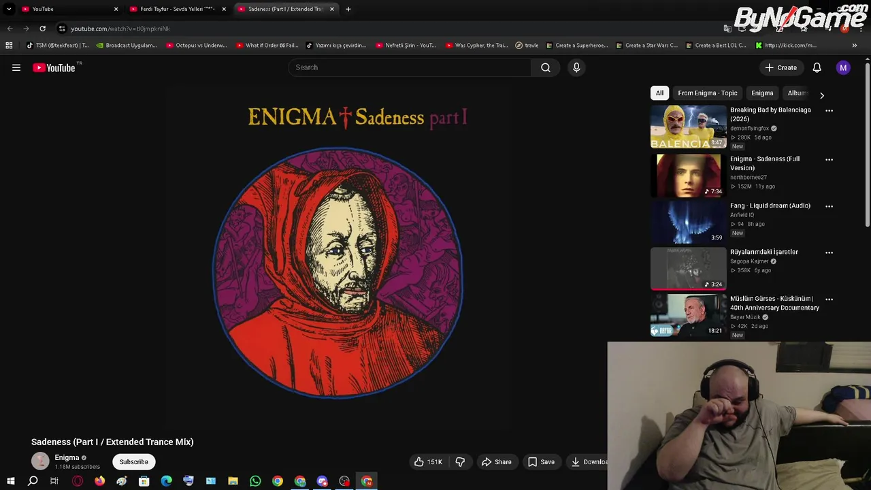This screenshot has width=871, height=490.
Task: Open WhatsApp from the taskbar
Action: coord(255,481)
